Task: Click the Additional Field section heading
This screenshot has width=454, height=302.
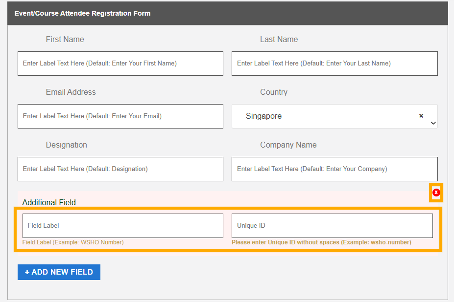Action: coord(49,202)
